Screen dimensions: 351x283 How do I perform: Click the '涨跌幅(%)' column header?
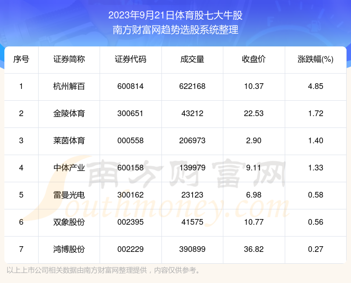(x=315, y=59)
